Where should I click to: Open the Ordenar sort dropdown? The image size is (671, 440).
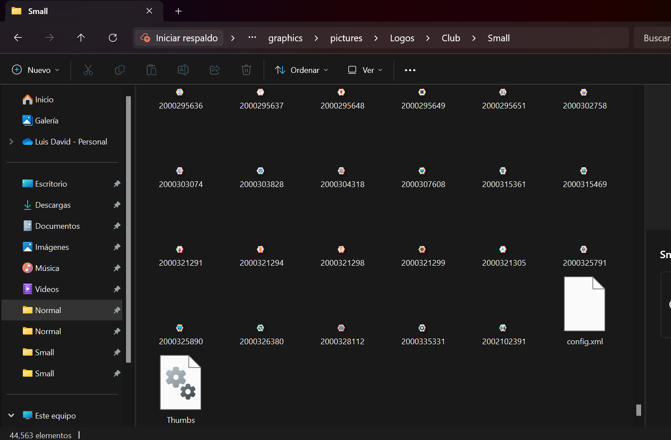[301, 70]
